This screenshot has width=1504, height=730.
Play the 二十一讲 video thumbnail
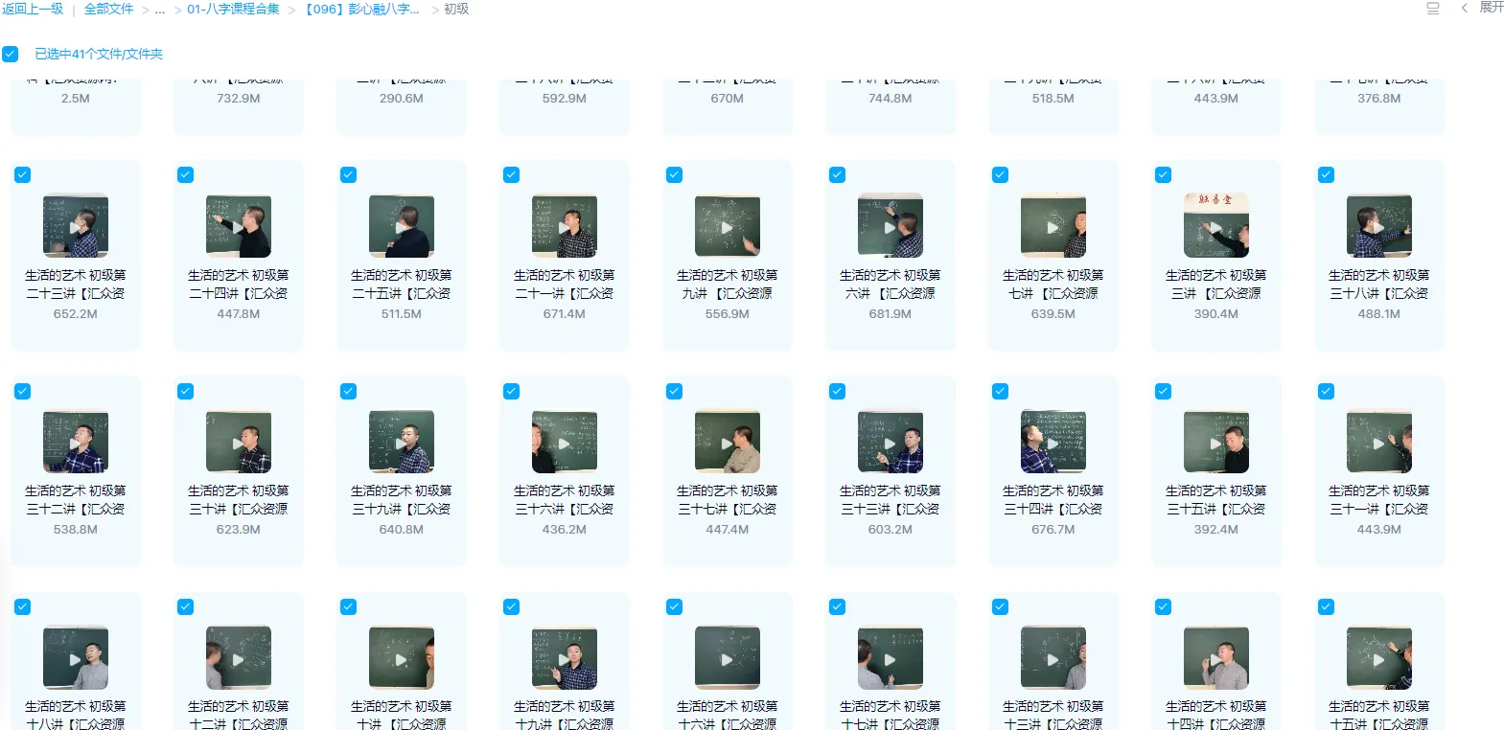point(565,226)
